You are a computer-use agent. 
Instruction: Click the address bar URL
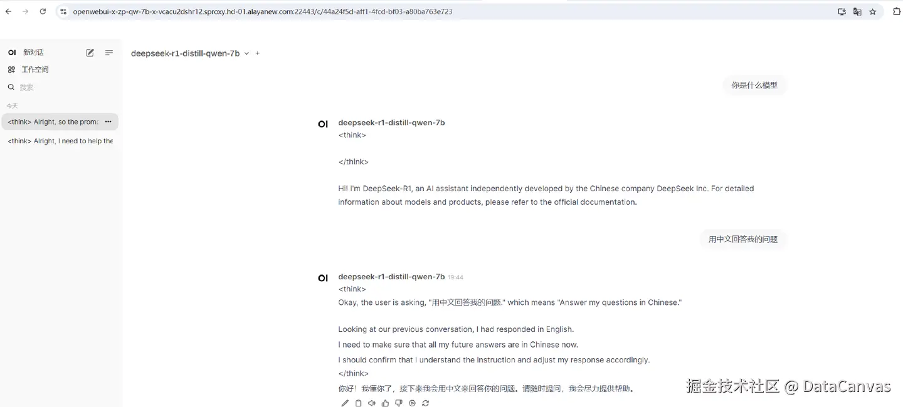pyautogui.click(x=263, y=11)
